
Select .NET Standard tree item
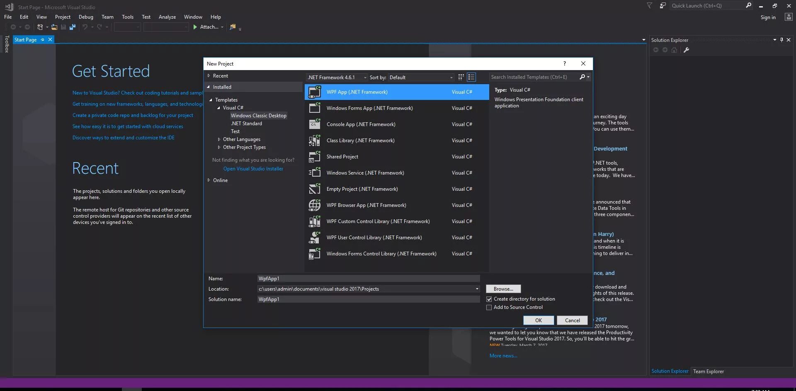coord(246,124)
